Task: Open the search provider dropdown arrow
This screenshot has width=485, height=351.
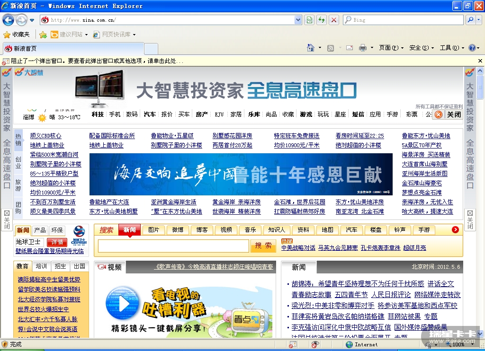Action: tap(479, 20)
